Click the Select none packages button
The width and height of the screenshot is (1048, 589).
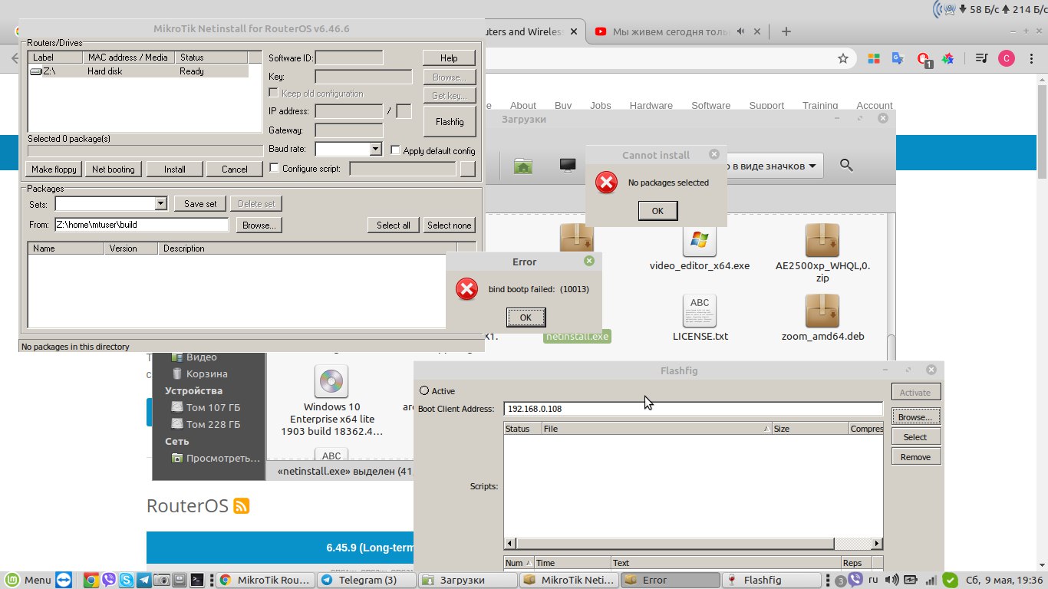tap(449, 225)
